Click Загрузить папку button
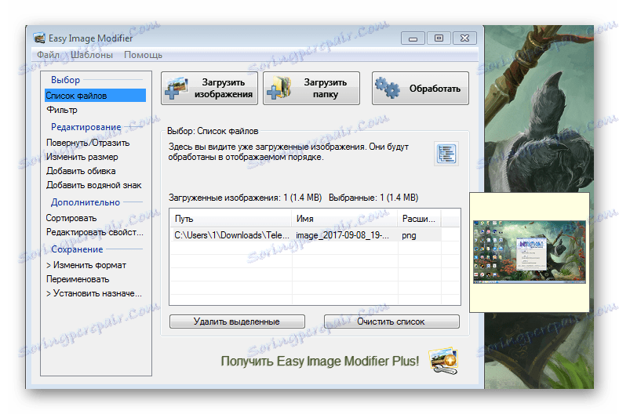619x414 pixels. pyautogui.click(x=311, y=88)
